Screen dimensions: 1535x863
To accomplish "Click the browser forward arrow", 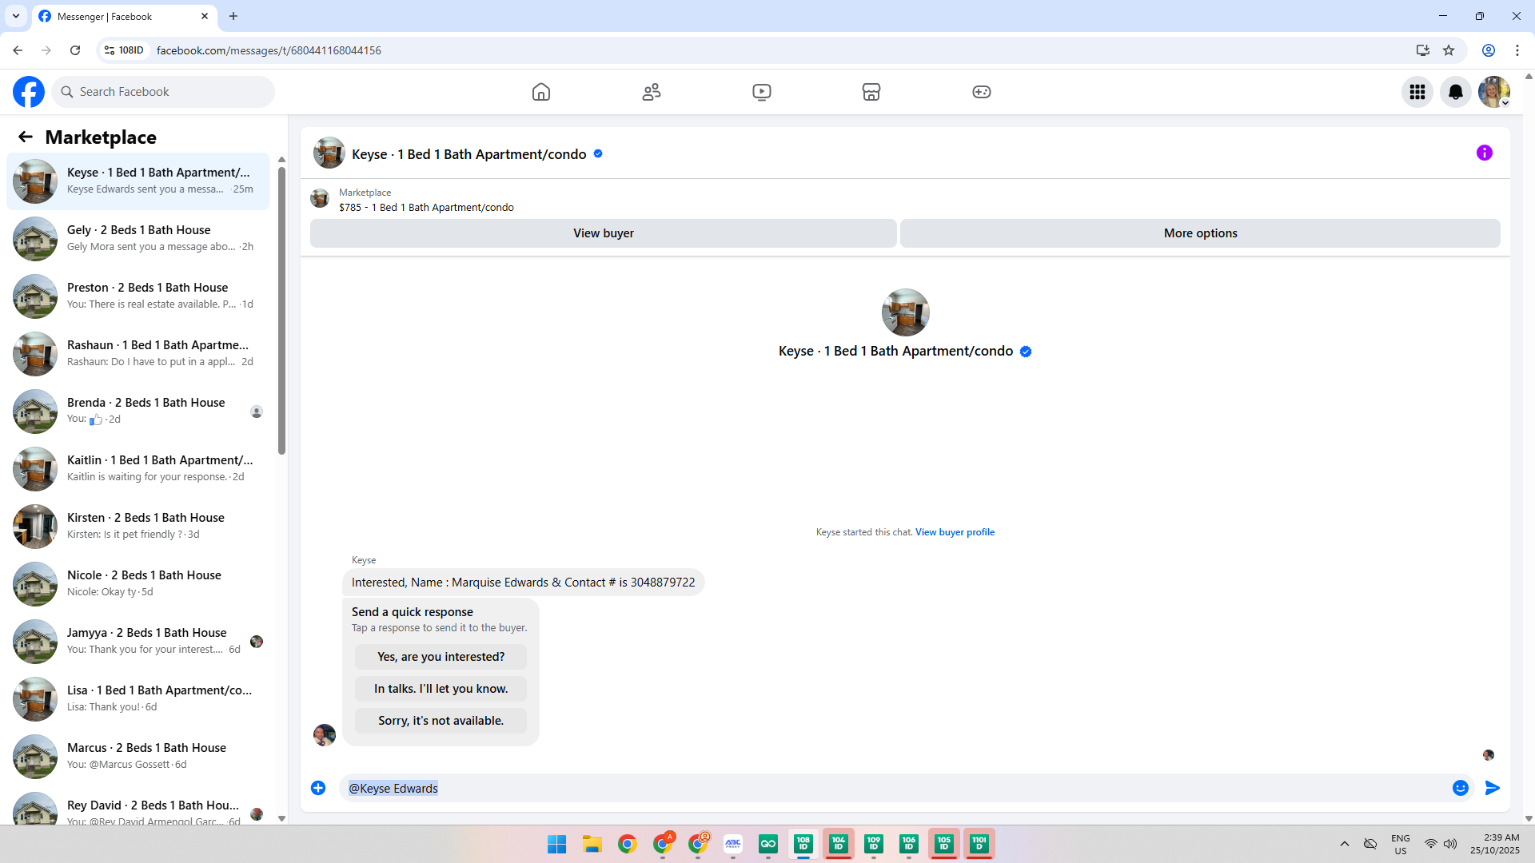I will pos(46,50).
